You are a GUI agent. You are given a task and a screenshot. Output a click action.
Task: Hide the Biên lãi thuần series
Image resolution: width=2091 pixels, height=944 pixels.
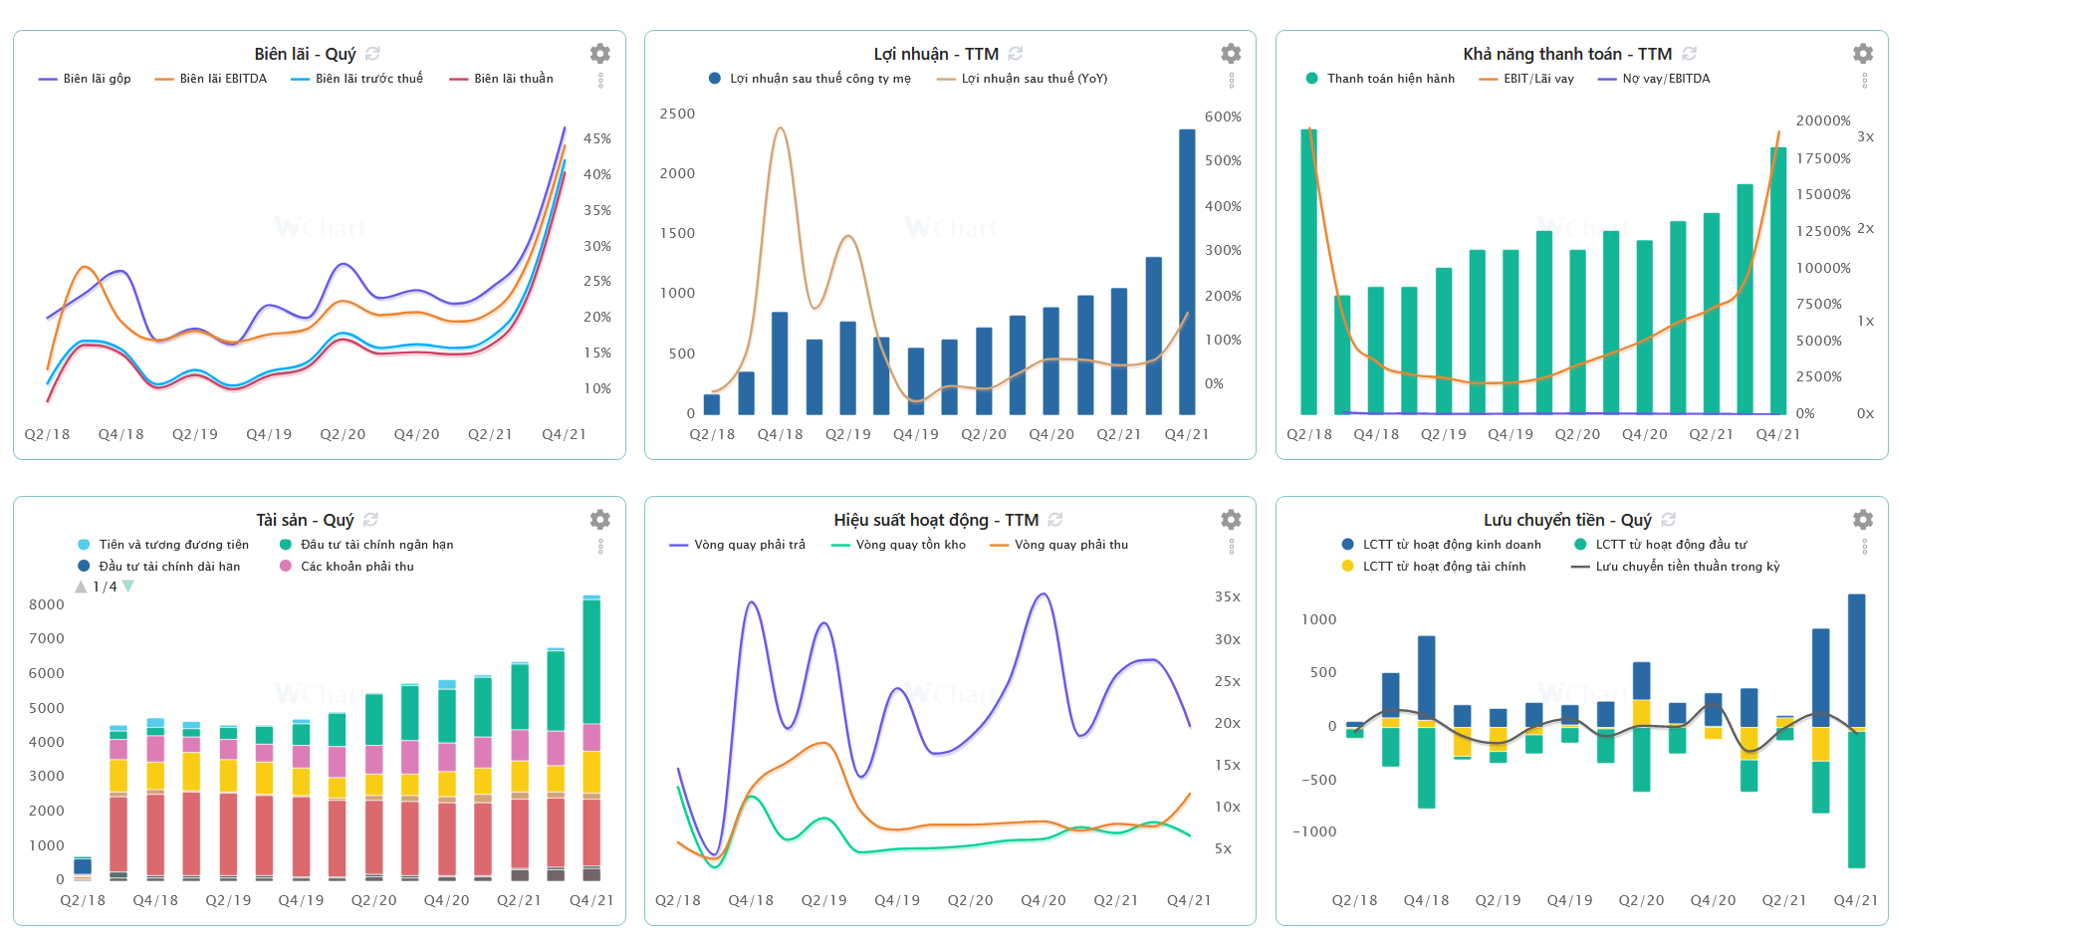(x=501, y=79)
